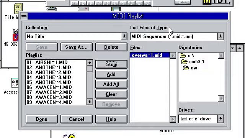Open the List Files of Type dropdown arrow
The width and height of the screenshot is (245, 138).
click(220, 36)
